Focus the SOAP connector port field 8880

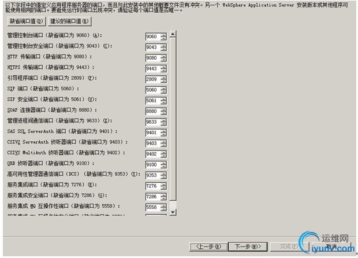pyautogui.click(x=153, y=112)
